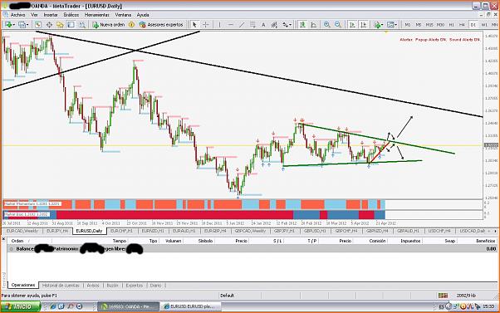Open the Ver menu
This screenshot has width=500, height=313.
pyautogui.click(x=34, y=15)
